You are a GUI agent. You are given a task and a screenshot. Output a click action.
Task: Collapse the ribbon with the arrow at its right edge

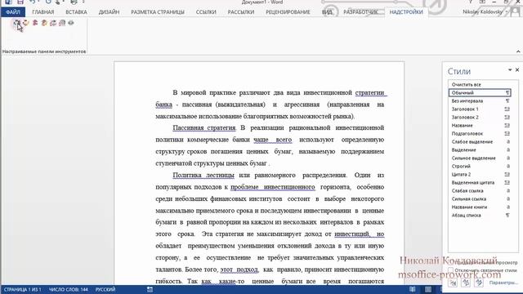point(518,51)
